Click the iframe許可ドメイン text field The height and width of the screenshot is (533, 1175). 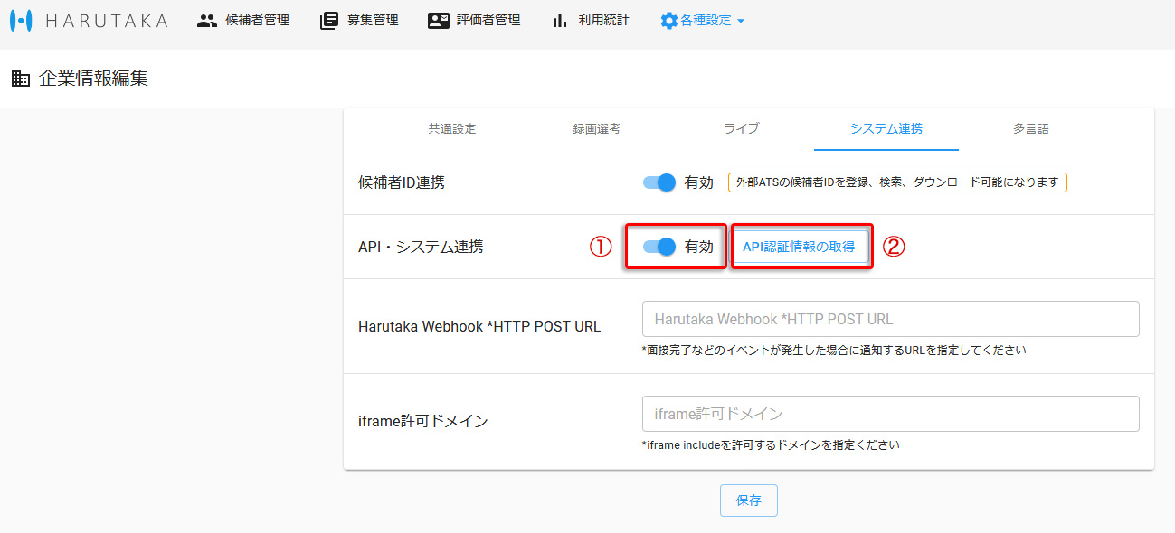tap(890, 413)
